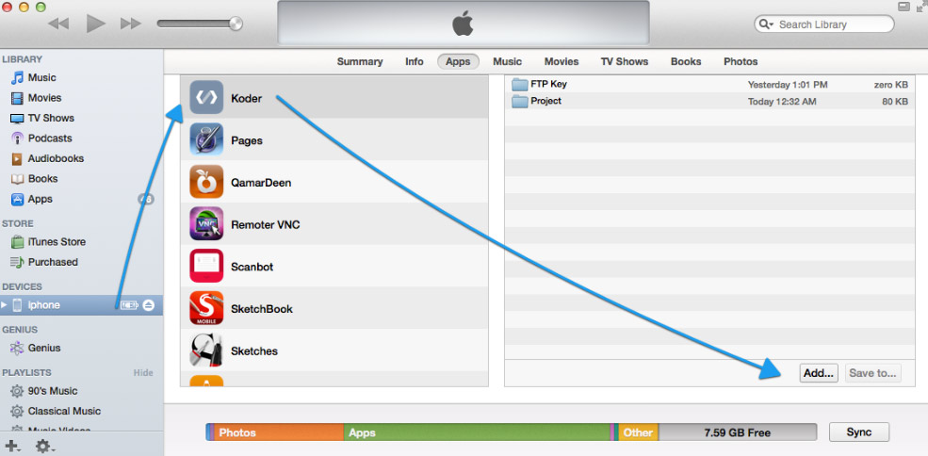Select the Sketches app icon
928x456 pixels.
[x=206, y=350]
